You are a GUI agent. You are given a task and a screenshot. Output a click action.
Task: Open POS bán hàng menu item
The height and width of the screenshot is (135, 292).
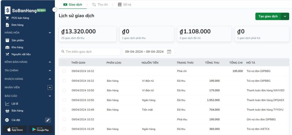(x=20, y=18)
